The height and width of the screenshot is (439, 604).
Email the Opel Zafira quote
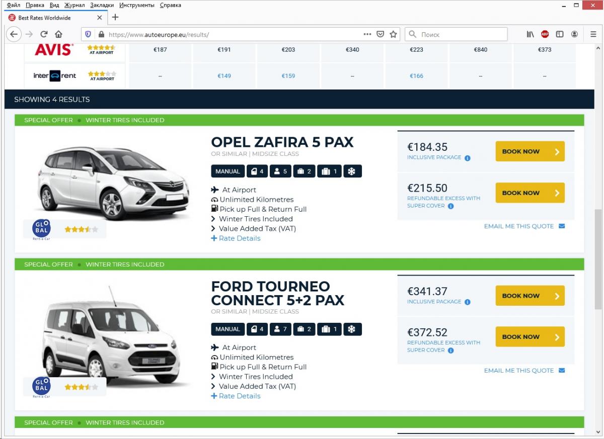coord(524,226)
